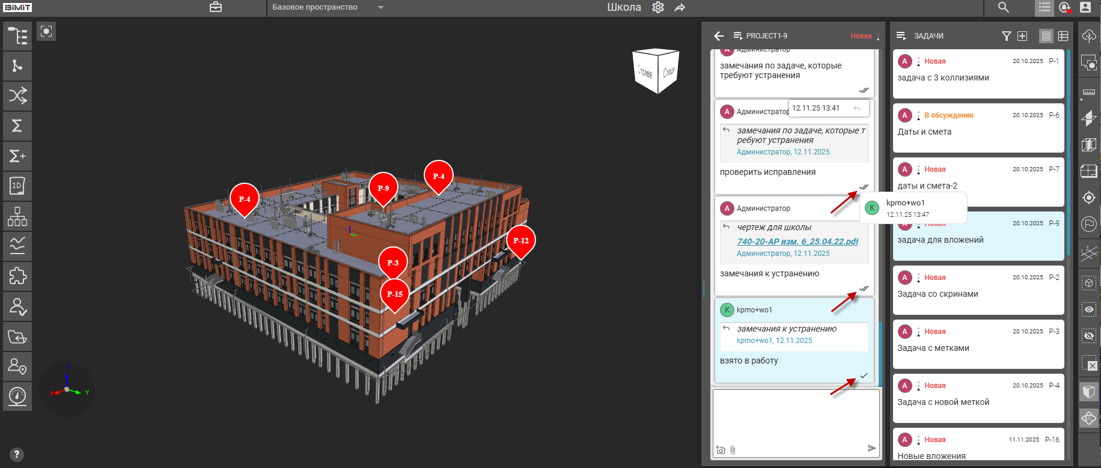Open the plugins puzzle icon
1101x468 pixels.
tap(17, 276)
